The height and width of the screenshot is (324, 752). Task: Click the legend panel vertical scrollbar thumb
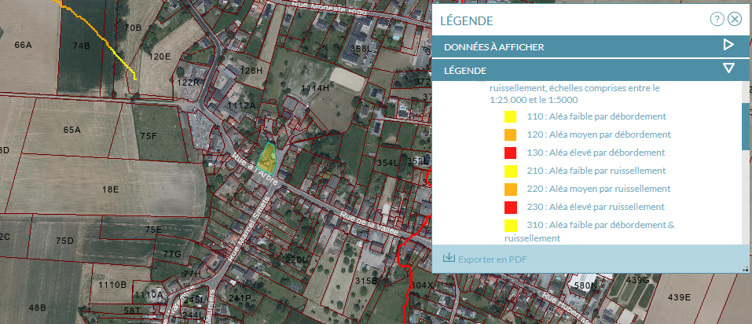tap(745, 124)
